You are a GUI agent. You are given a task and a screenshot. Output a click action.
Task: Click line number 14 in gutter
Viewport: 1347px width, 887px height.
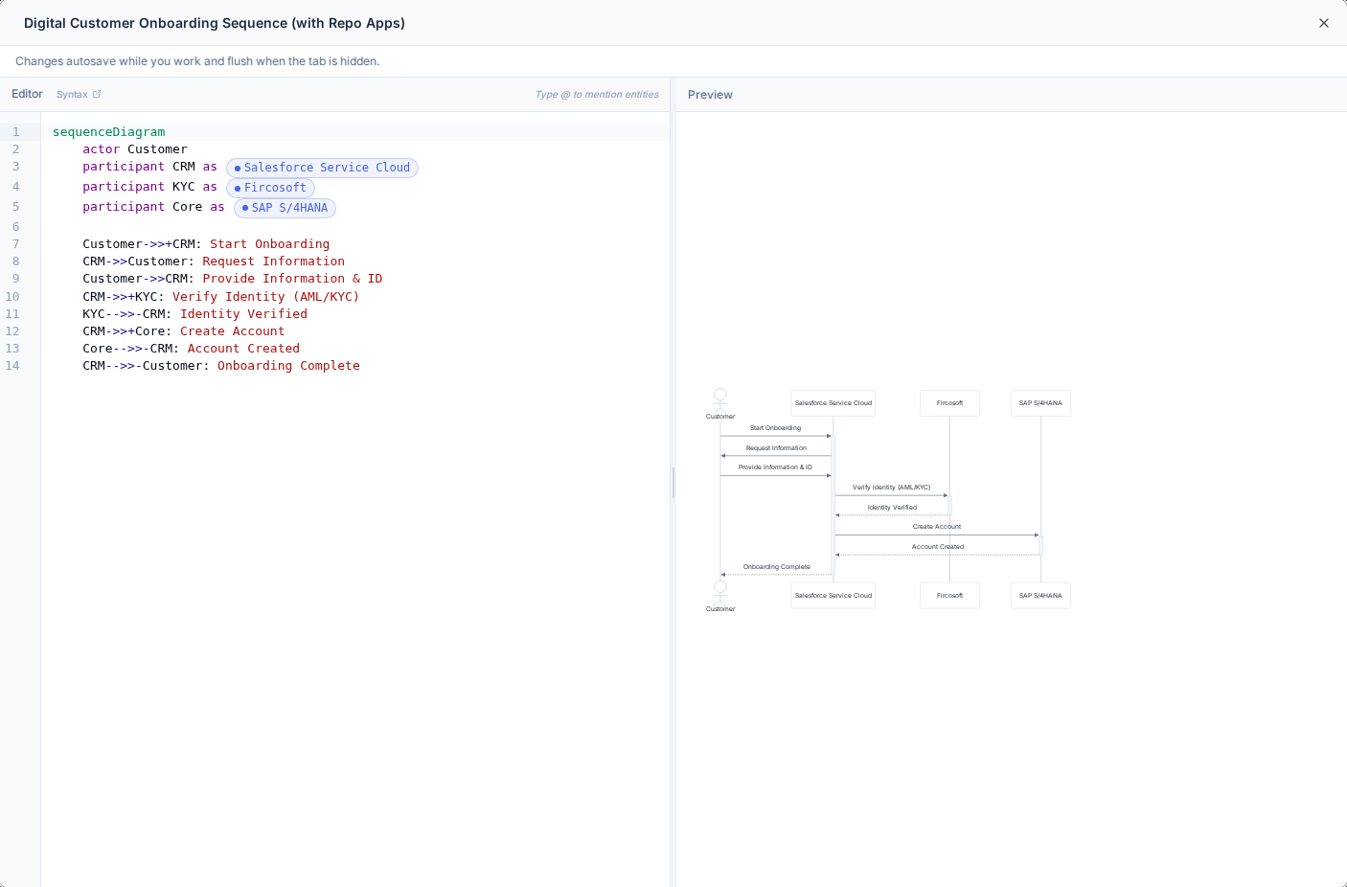click(x=13, y=366)
